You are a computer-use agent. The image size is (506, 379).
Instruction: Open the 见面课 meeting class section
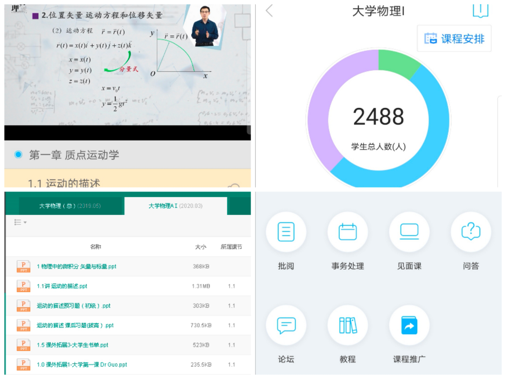tap(409, 232)
